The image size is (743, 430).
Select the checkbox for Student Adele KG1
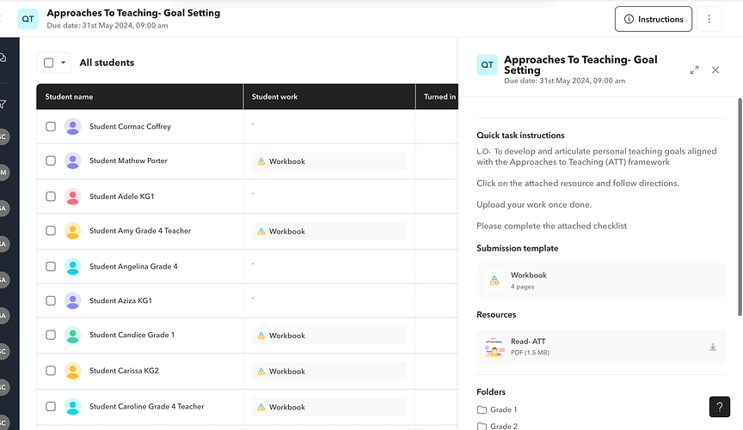[51, 197]
